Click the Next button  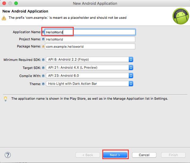(x=115, y=155)
